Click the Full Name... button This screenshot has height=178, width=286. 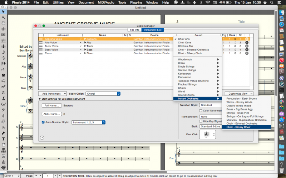[52, 105]
